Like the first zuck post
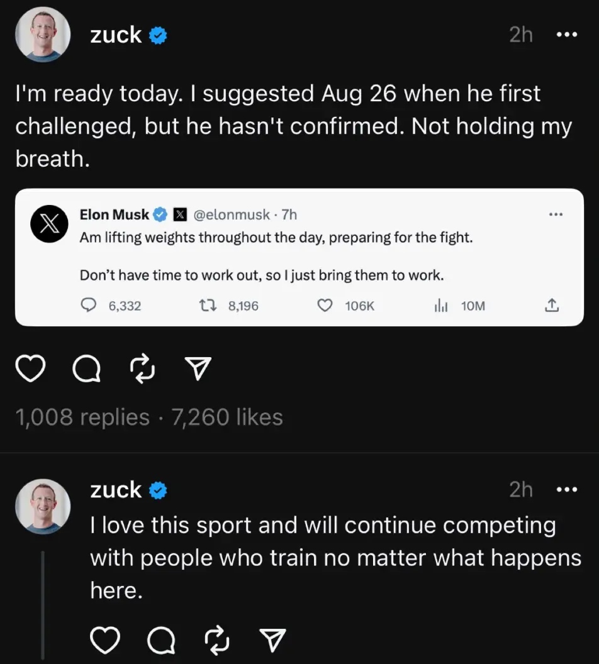The width and height of the screenshot is (599, 664). coord(31,370)
